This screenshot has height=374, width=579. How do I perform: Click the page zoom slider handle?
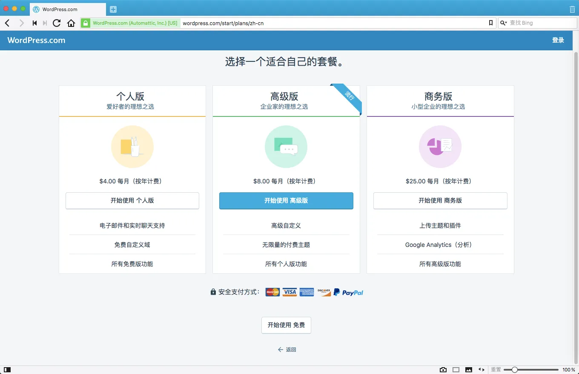(x=515, y=370)
